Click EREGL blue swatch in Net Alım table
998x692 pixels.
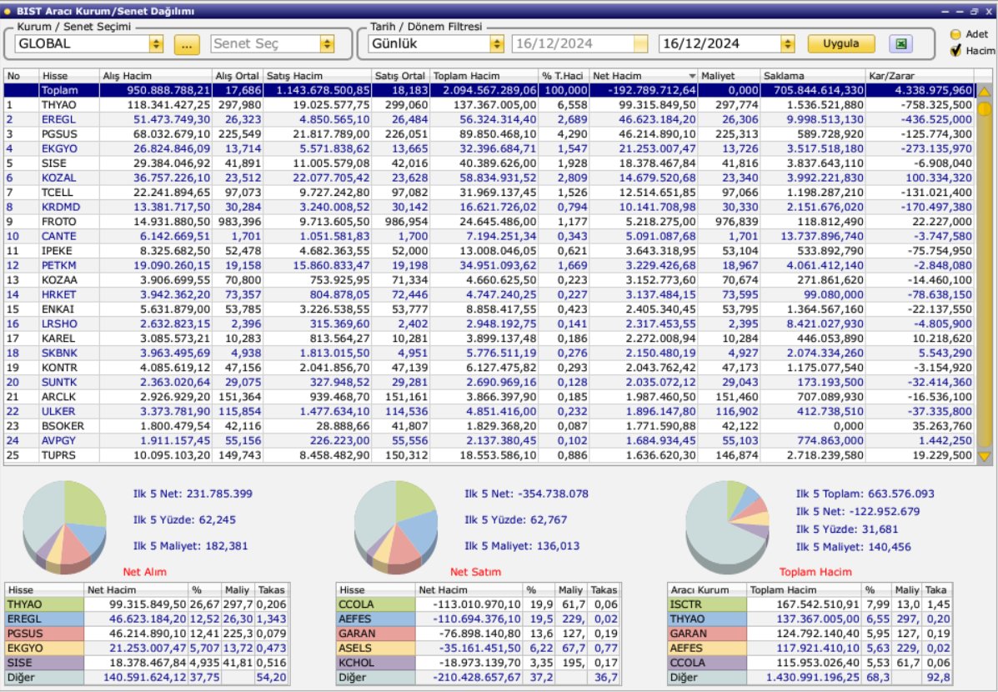[x=44, y=619]
